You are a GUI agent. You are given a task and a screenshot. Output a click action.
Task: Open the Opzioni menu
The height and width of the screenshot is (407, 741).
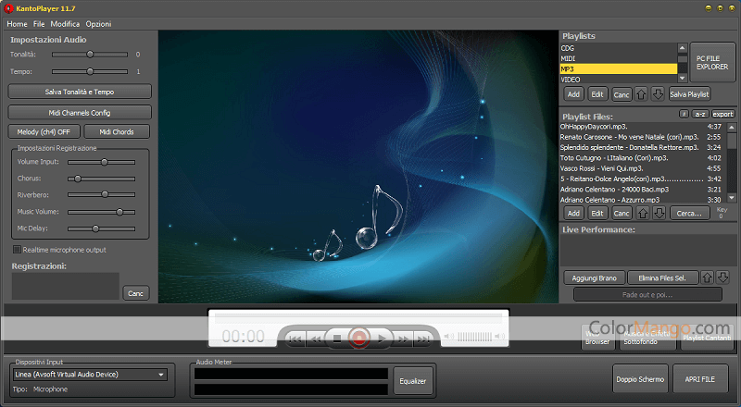tap(98, 24)
